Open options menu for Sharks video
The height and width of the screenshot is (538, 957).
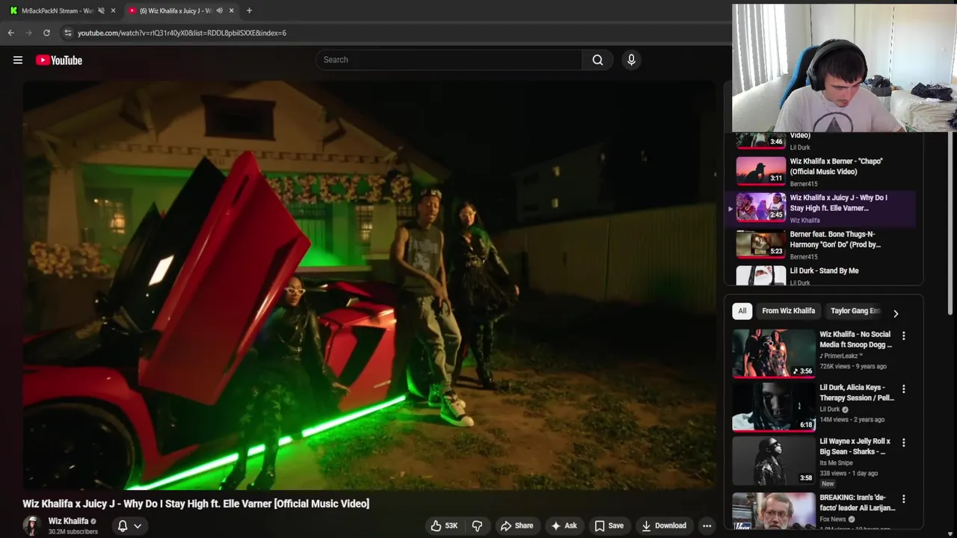(x=903, y=443)
